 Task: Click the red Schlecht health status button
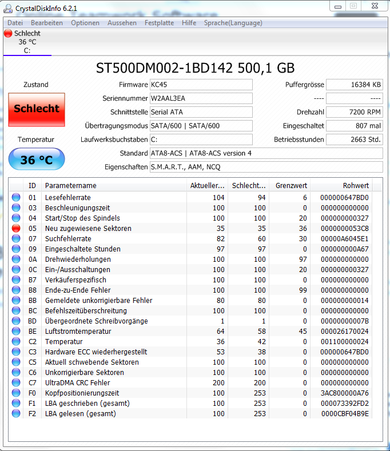(x=37, y=109)
